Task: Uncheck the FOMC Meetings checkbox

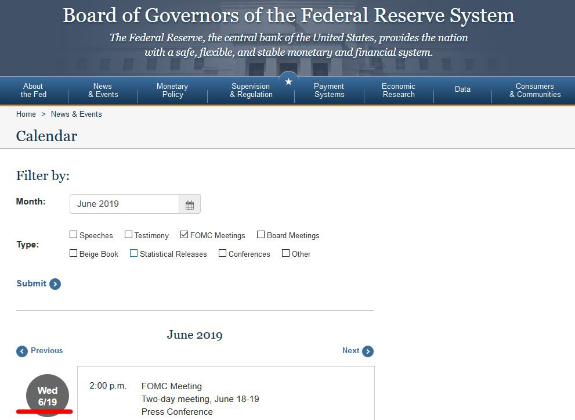Action: (184, 235)
